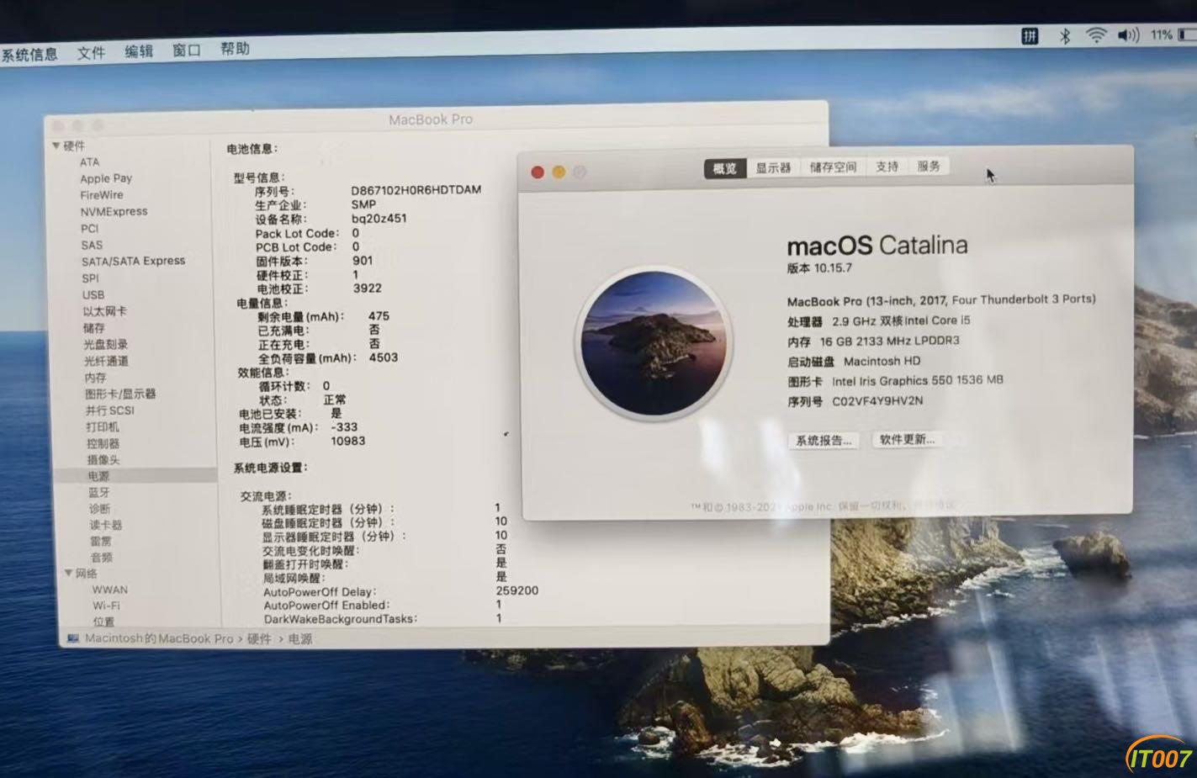The width and height of the screenshot is (1197, 778).
Task: Select the highlighted 电源 sidebar item
Action: pos(135,476)
